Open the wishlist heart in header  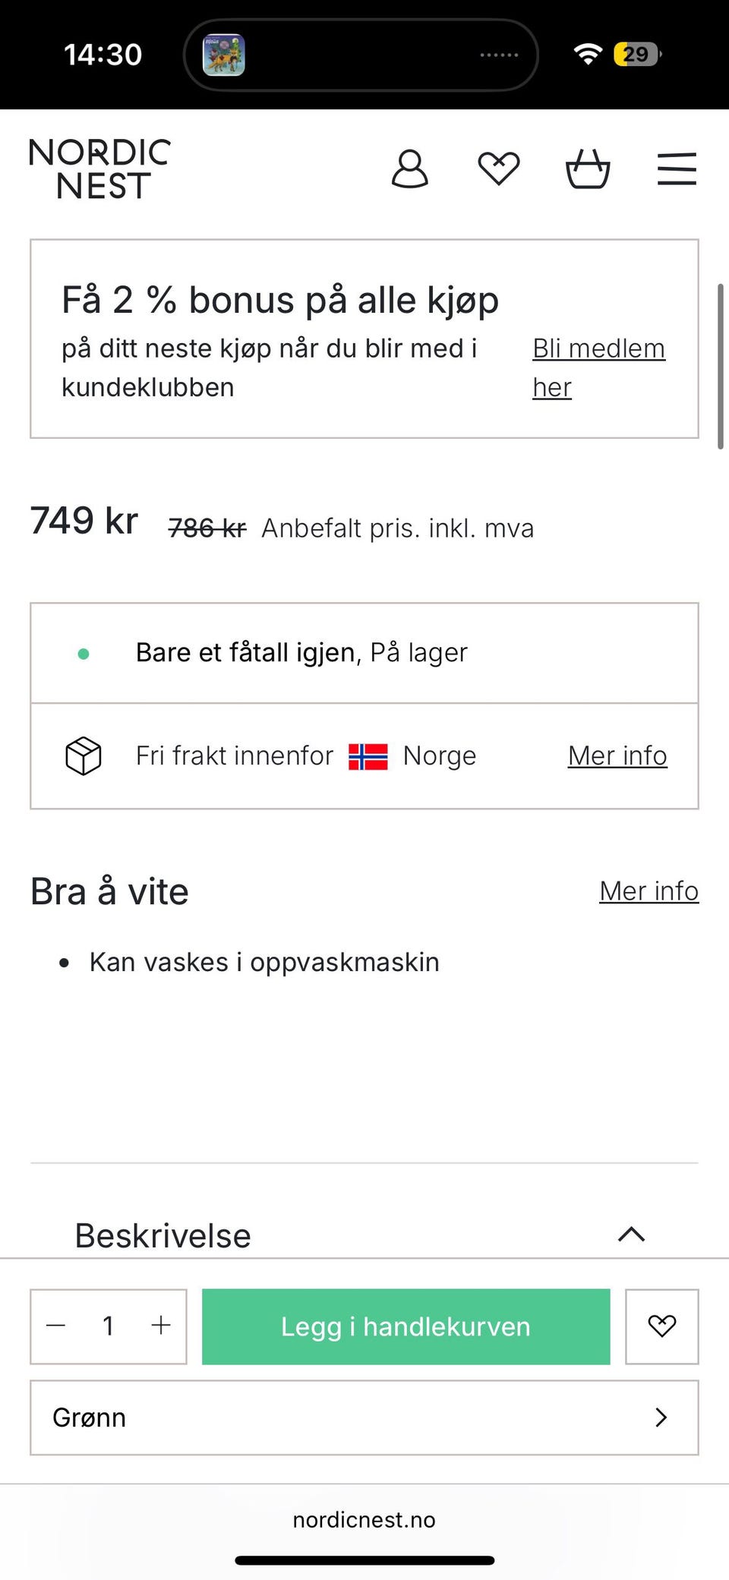[498, 169]
